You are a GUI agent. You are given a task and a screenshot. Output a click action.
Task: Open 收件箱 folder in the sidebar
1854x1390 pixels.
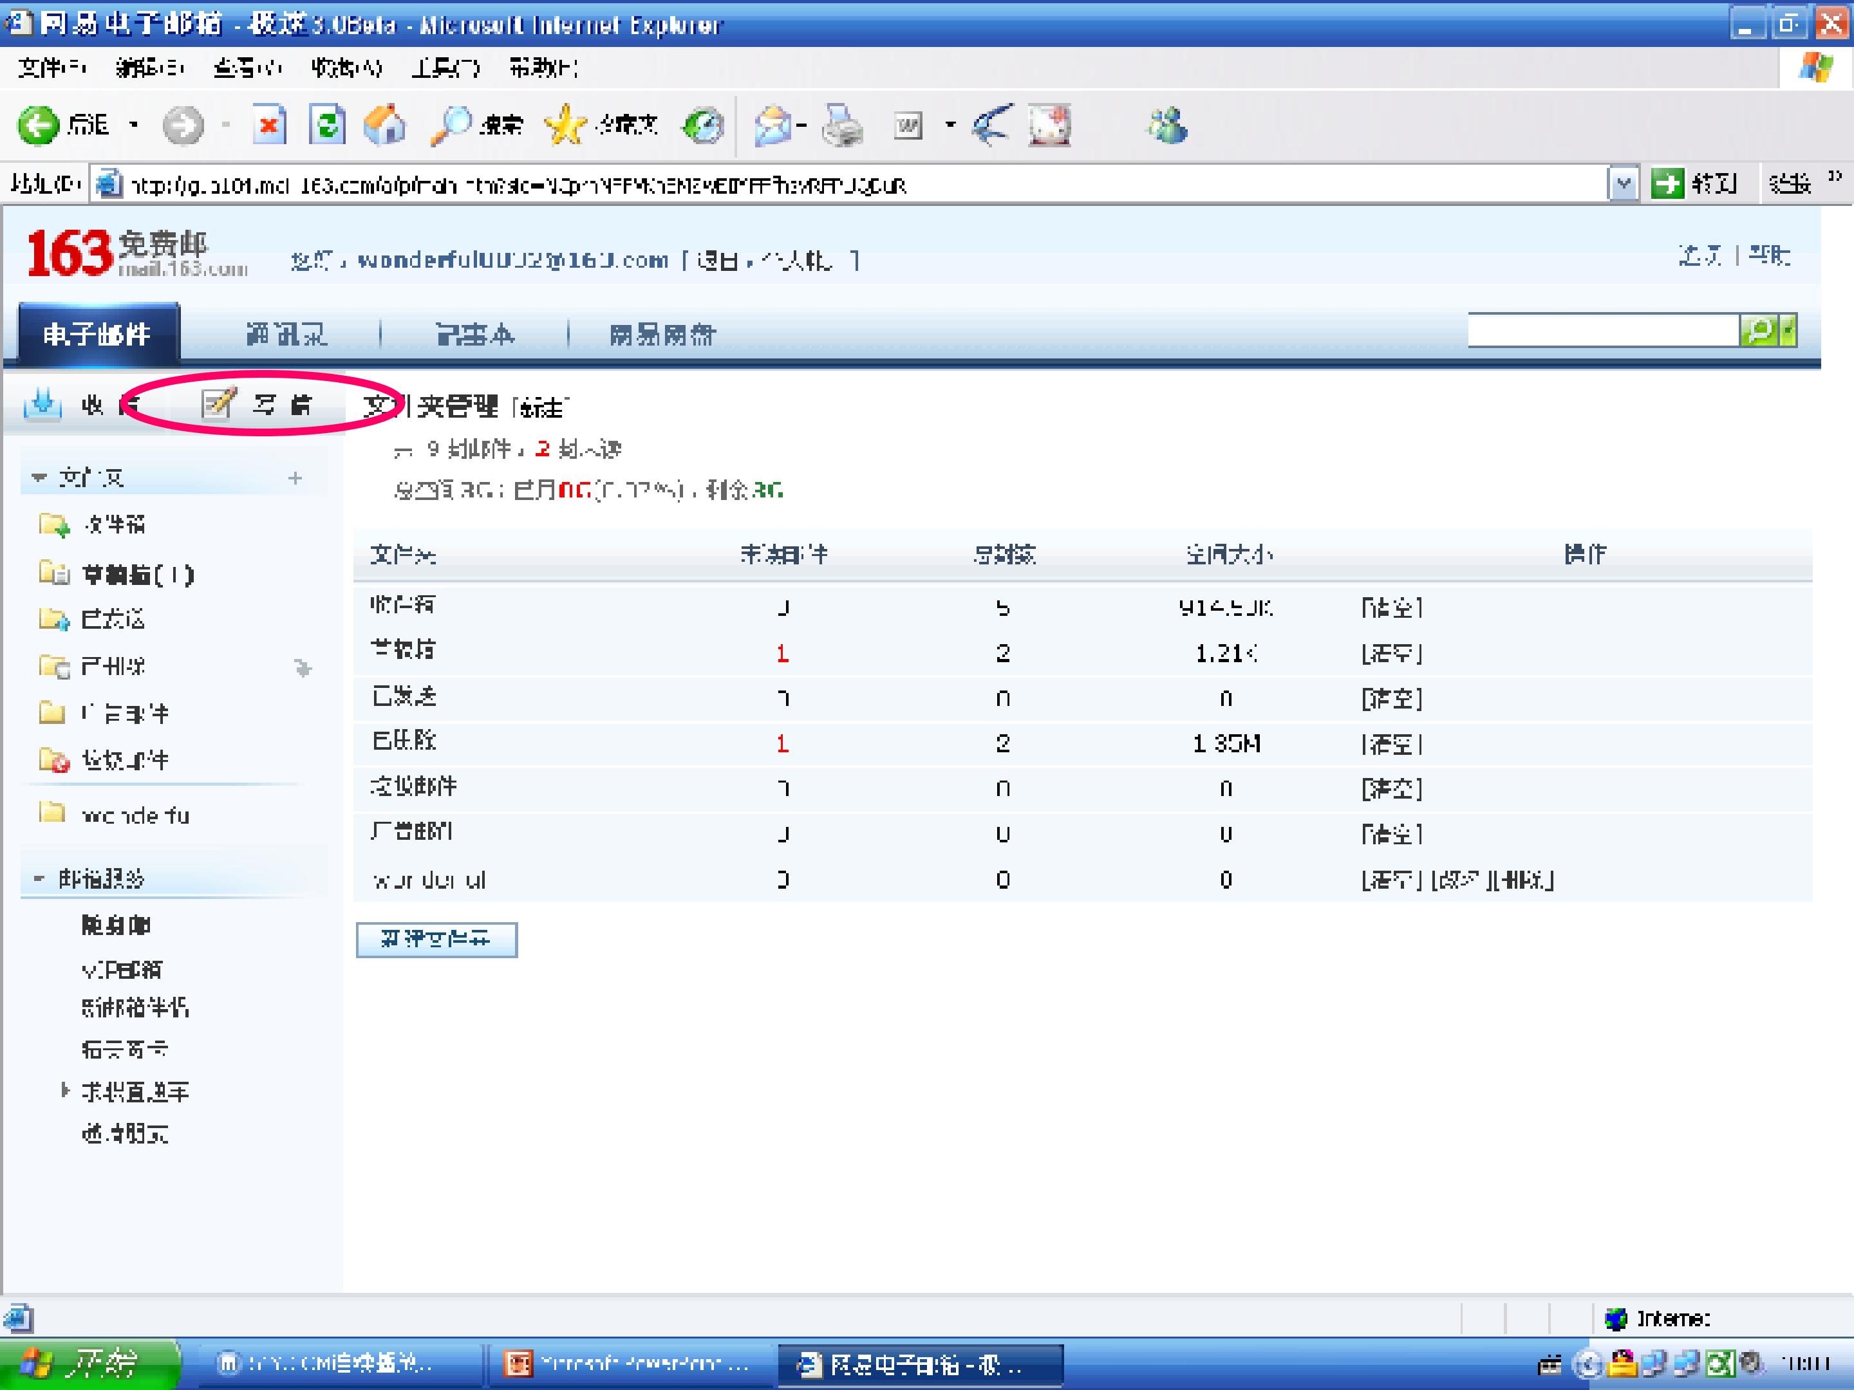pos(114,525)
